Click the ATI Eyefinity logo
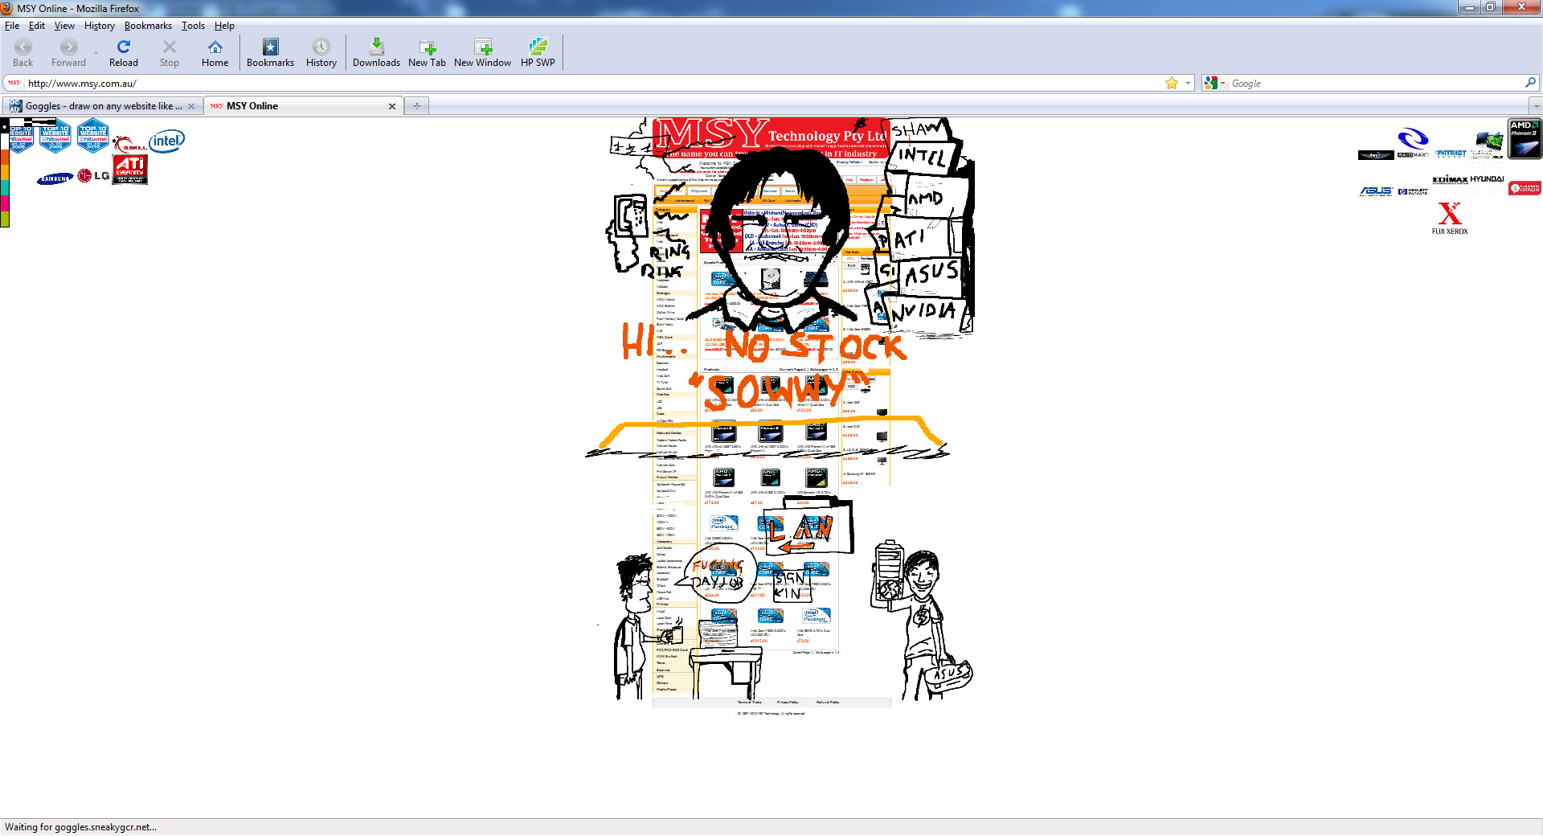The width and height of the screenshot is (1543, 836). [x=130, y=170]
